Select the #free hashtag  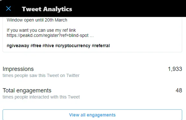[36, 46]
